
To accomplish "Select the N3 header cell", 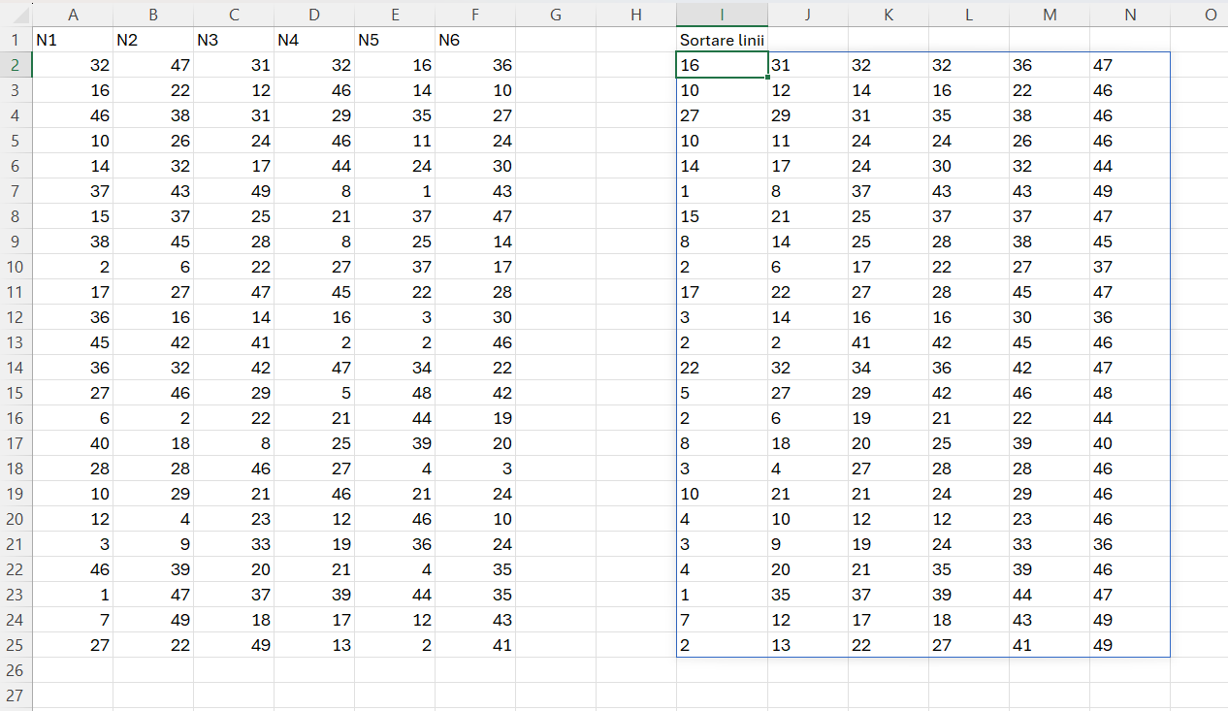I will pos(234,40).
